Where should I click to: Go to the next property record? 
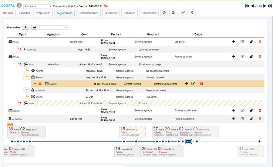[x=265, y=6]
